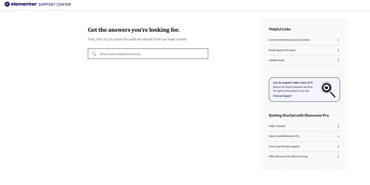370x185 pixels.
Task: Click the Elementor logo icon
Action: coord(7,4)
